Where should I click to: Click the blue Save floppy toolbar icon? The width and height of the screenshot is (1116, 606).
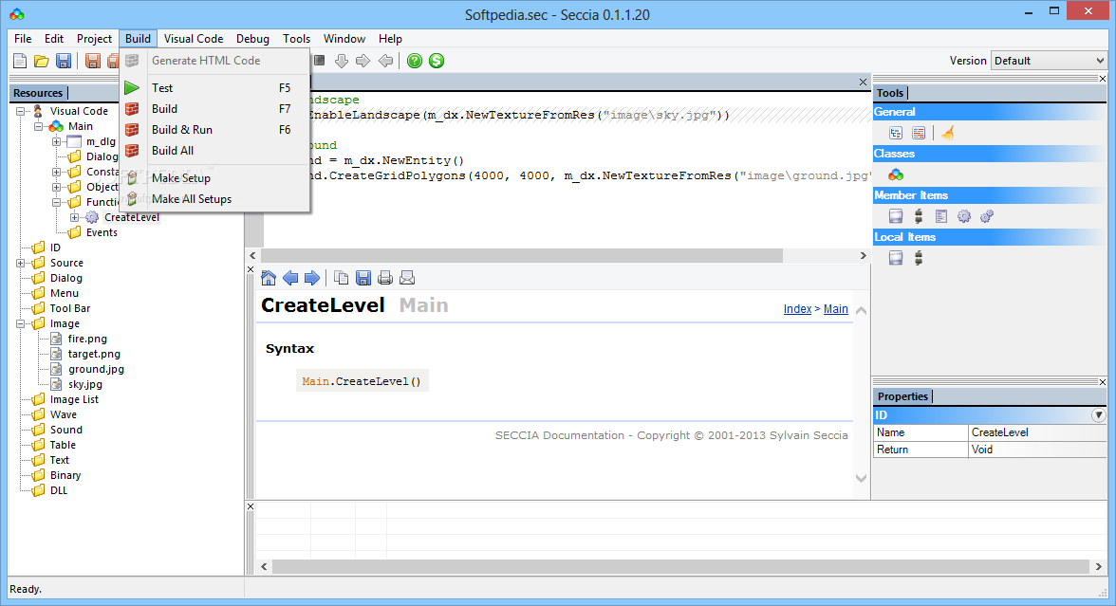point(64,61)
